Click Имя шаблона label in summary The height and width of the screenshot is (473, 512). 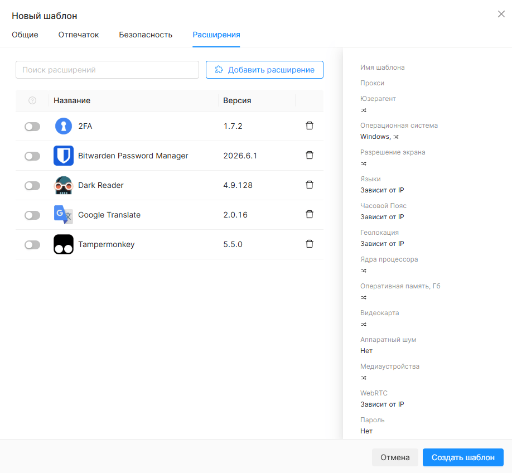(383, 67)
